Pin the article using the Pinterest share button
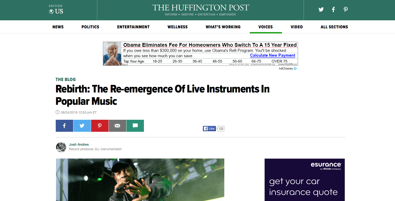 click(x=100, y=126)
